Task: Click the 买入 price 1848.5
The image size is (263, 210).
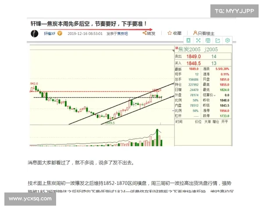Action: [x=194, y=63]
